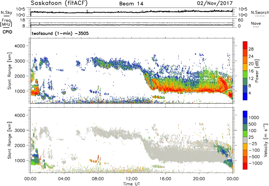
Task: Click the frequency and Nave trace panel
Action: click(131, 23)
